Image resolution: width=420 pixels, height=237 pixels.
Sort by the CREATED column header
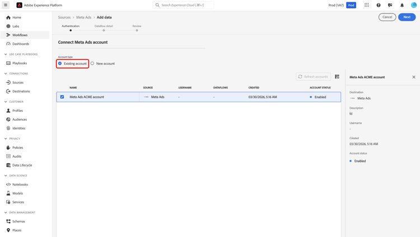[254, 88]
